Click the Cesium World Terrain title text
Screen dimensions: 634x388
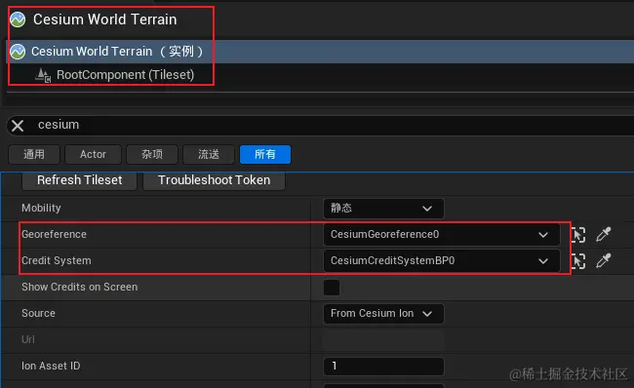click(x=104, y=19)
